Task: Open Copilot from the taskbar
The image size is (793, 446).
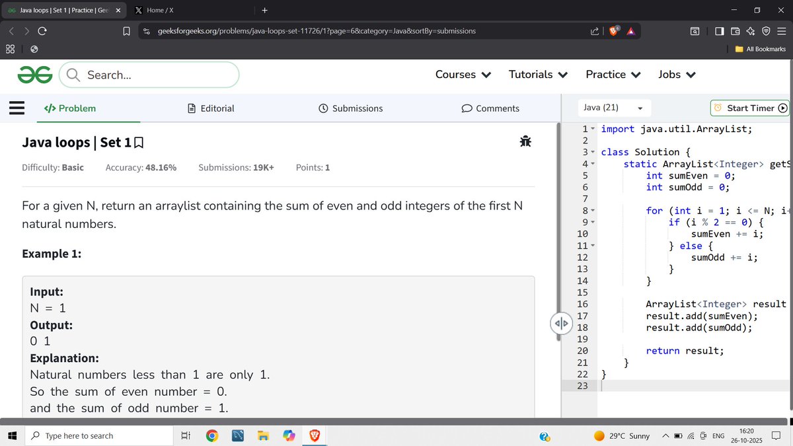Action: pyautogui.click(x=289, y=435)
